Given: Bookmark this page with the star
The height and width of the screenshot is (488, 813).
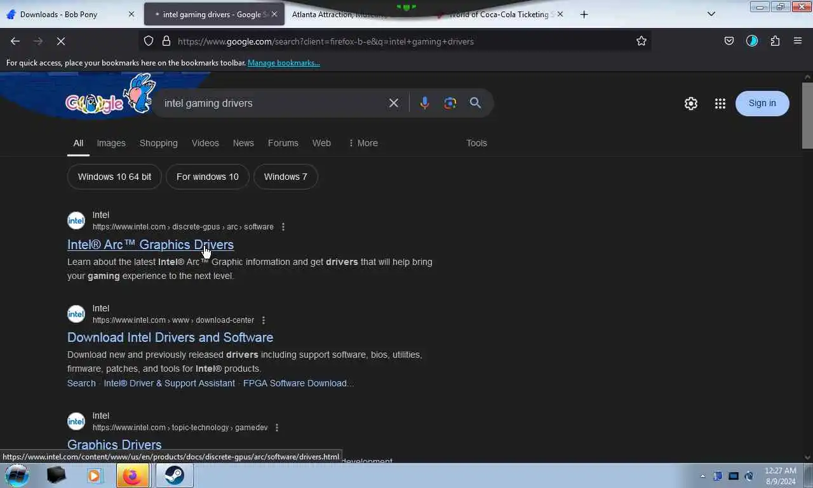Looking at the screenshot, I should coord(642,41).
